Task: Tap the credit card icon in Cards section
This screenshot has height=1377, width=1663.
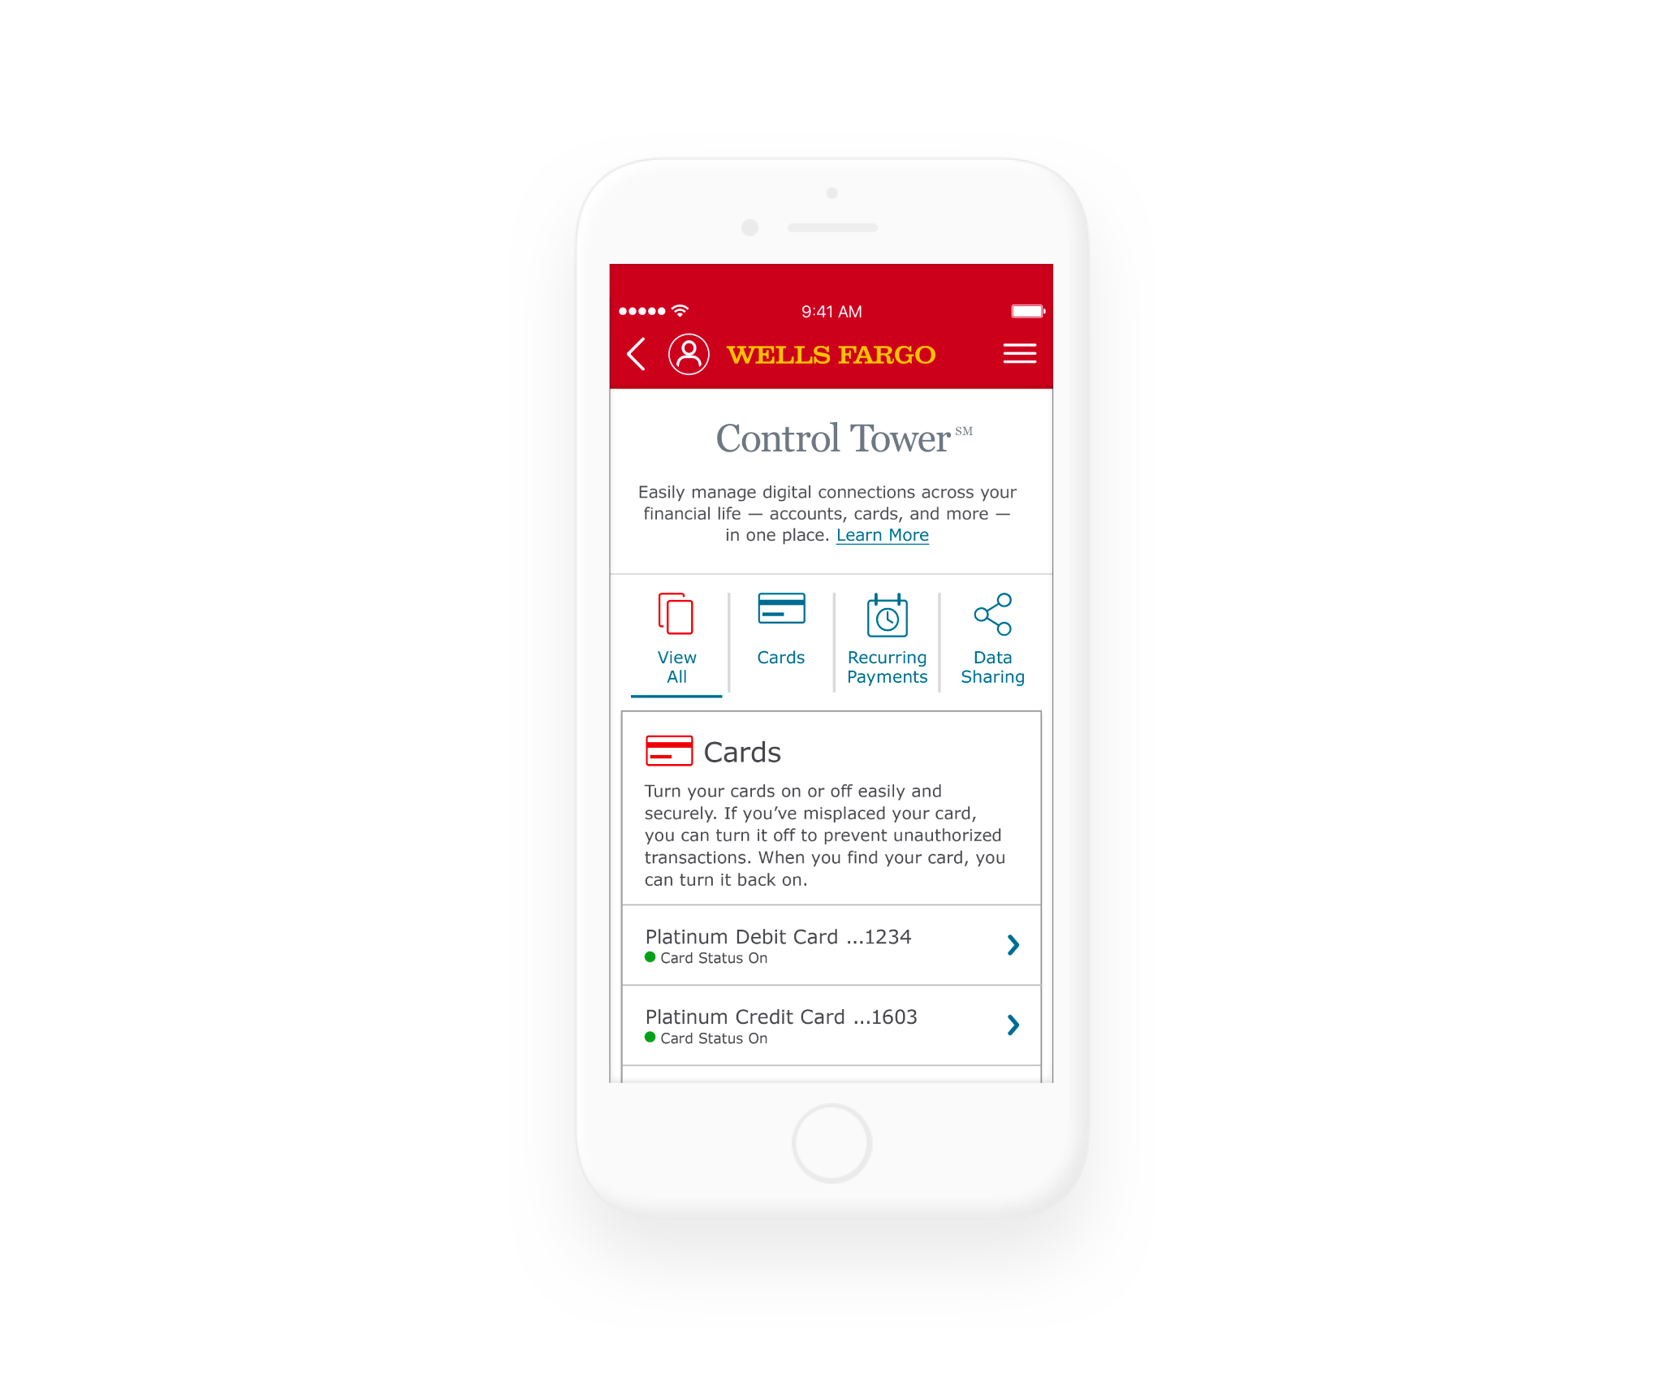Action: 672,751
